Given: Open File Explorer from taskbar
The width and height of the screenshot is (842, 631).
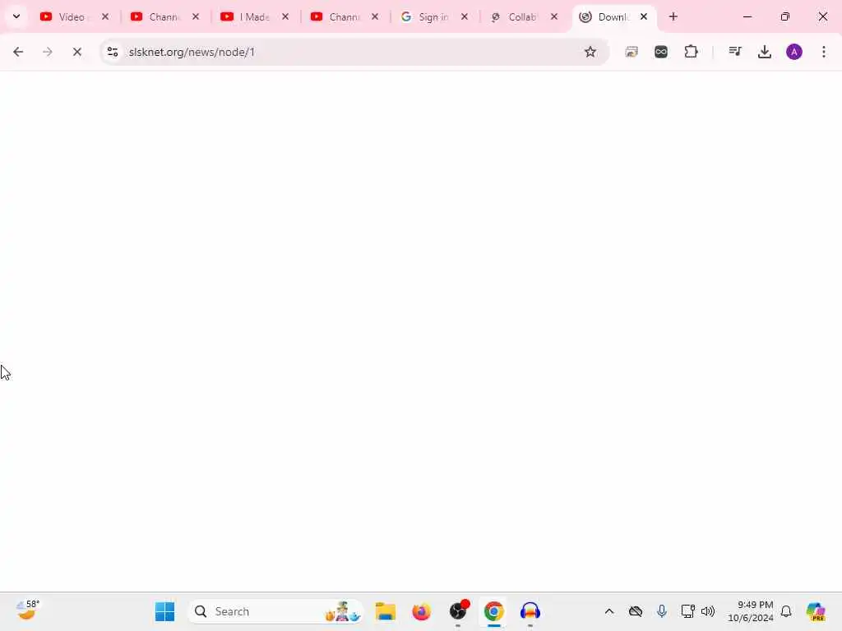Looking at the screenshot, I should tap(386, 611).
